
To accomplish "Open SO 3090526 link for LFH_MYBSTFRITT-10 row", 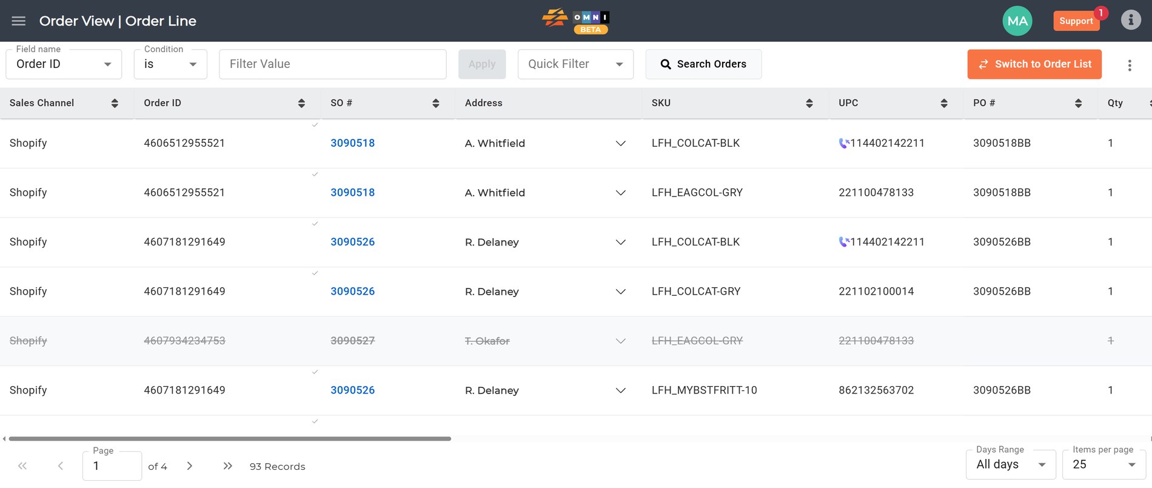I will coord(352,390).
